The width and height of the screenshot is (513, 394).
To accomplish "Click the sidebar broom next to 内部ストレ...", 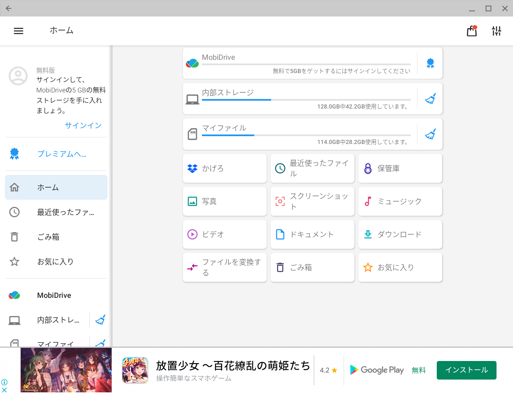I will [100, 320].
